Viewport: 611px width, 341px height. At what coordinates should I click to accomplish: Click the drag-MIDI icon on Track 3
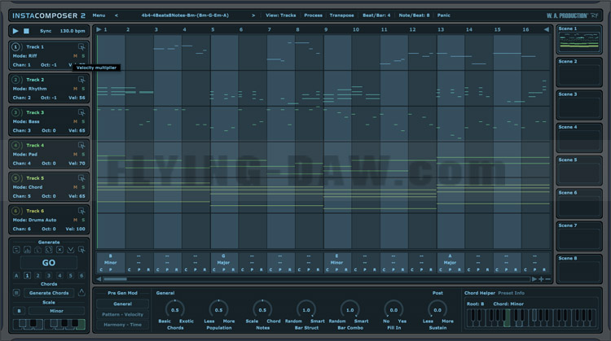(x=81, y=112)
